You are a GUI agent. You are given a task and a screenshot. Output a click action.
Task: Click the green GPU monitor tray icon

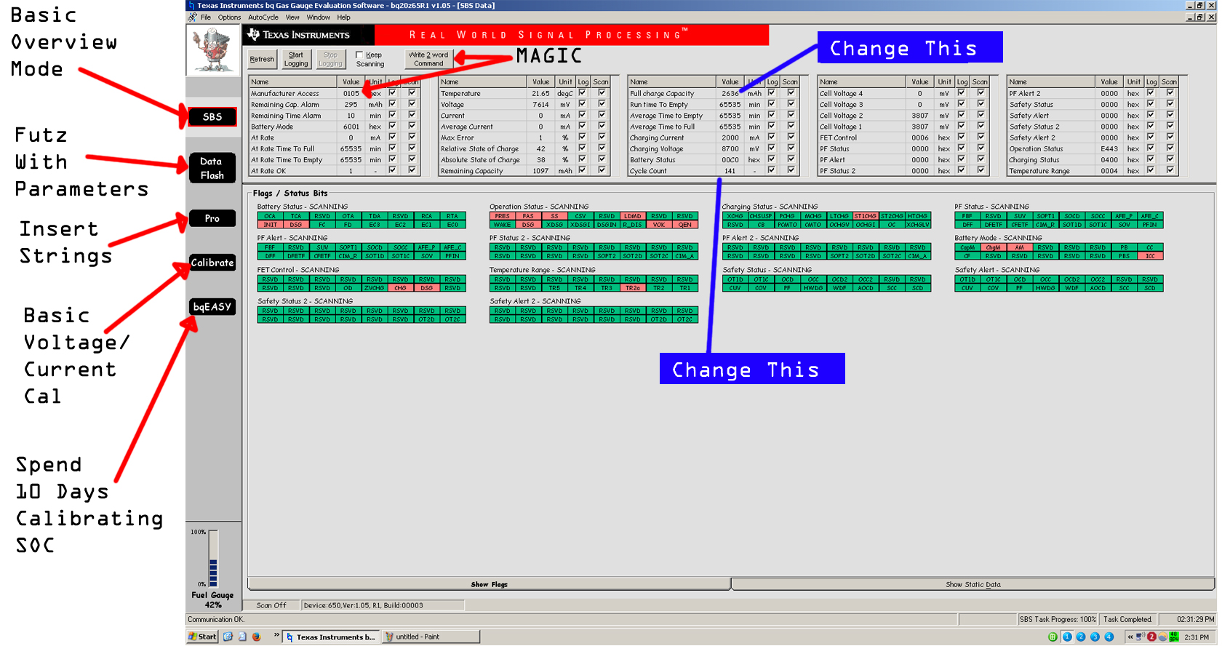(x=1173, y=637)
